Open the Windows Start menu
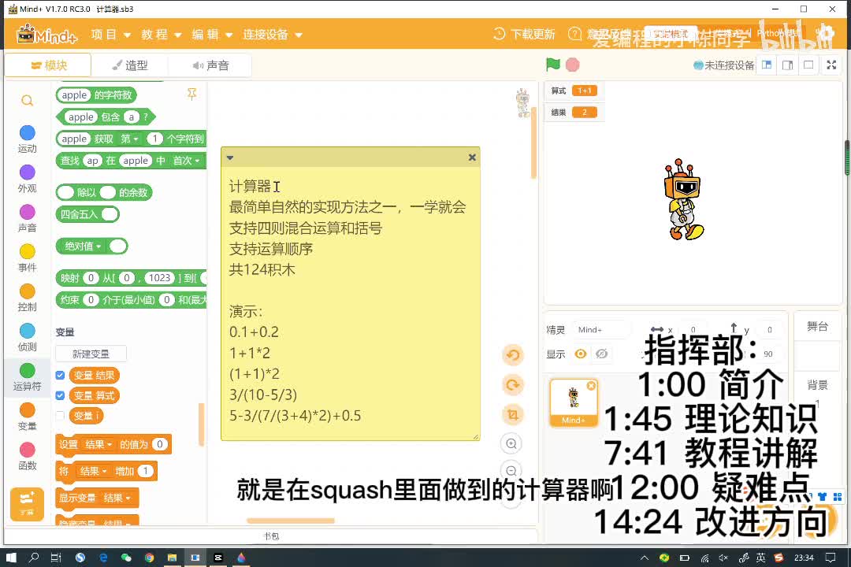Viewport: 851px width, 567px height. pyautogui.click(x=11, y=558)
